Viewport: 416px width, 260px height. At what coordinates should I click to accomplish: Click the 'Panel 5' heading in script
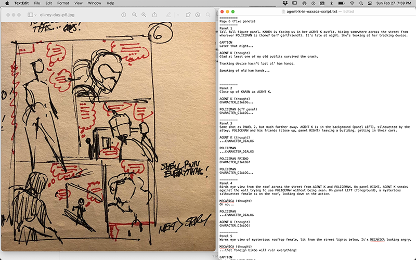[x=226, y=236]
